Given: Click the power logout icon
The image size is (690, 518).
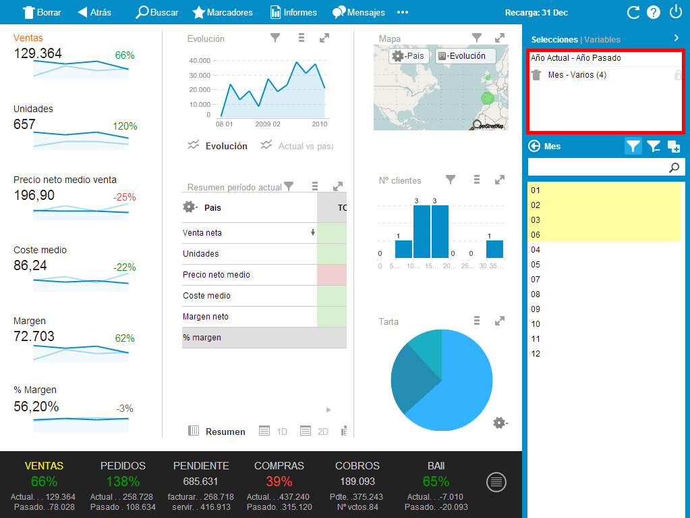Looking at the screenshot, I should [x=676, y=12].
